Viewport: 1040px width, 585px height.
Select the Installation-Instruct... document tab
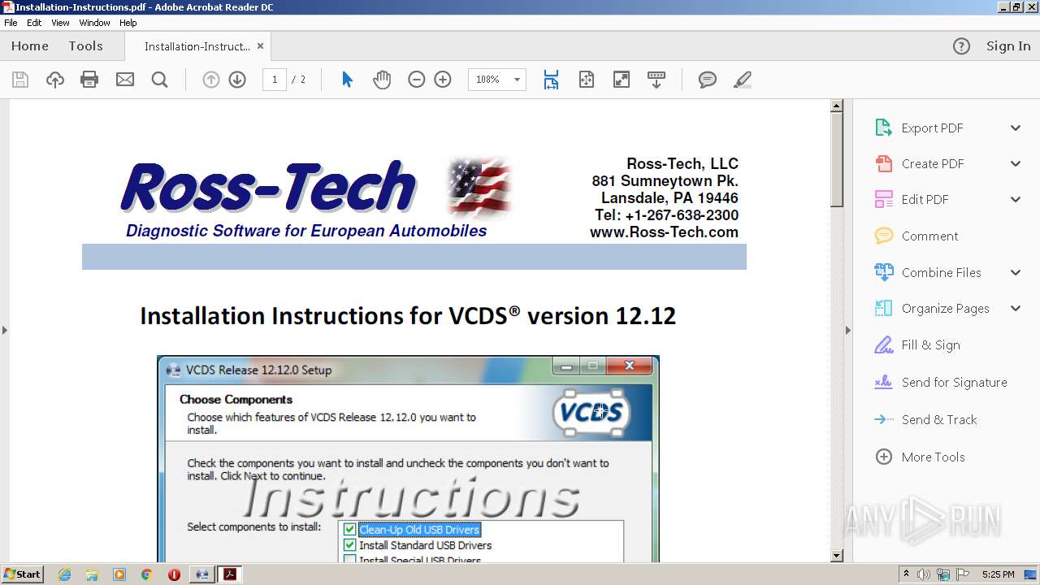pyautogui.click(x=197, y=46)
